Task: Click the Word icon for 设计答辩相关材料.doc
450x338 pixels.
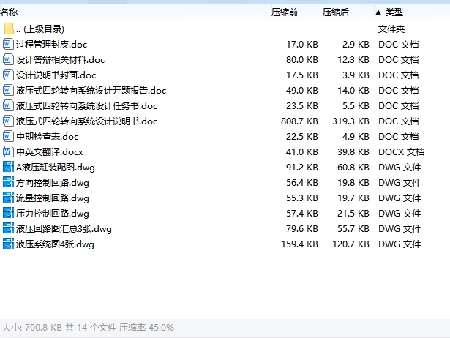Action: click(8, 60)
